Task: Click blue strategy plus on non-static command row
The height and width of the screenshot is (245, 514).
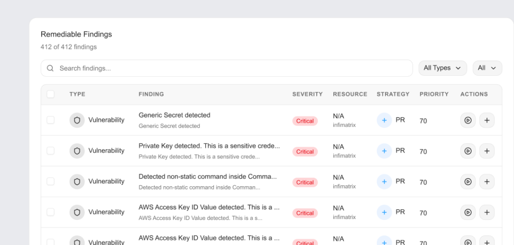Action: pos(384,182)
